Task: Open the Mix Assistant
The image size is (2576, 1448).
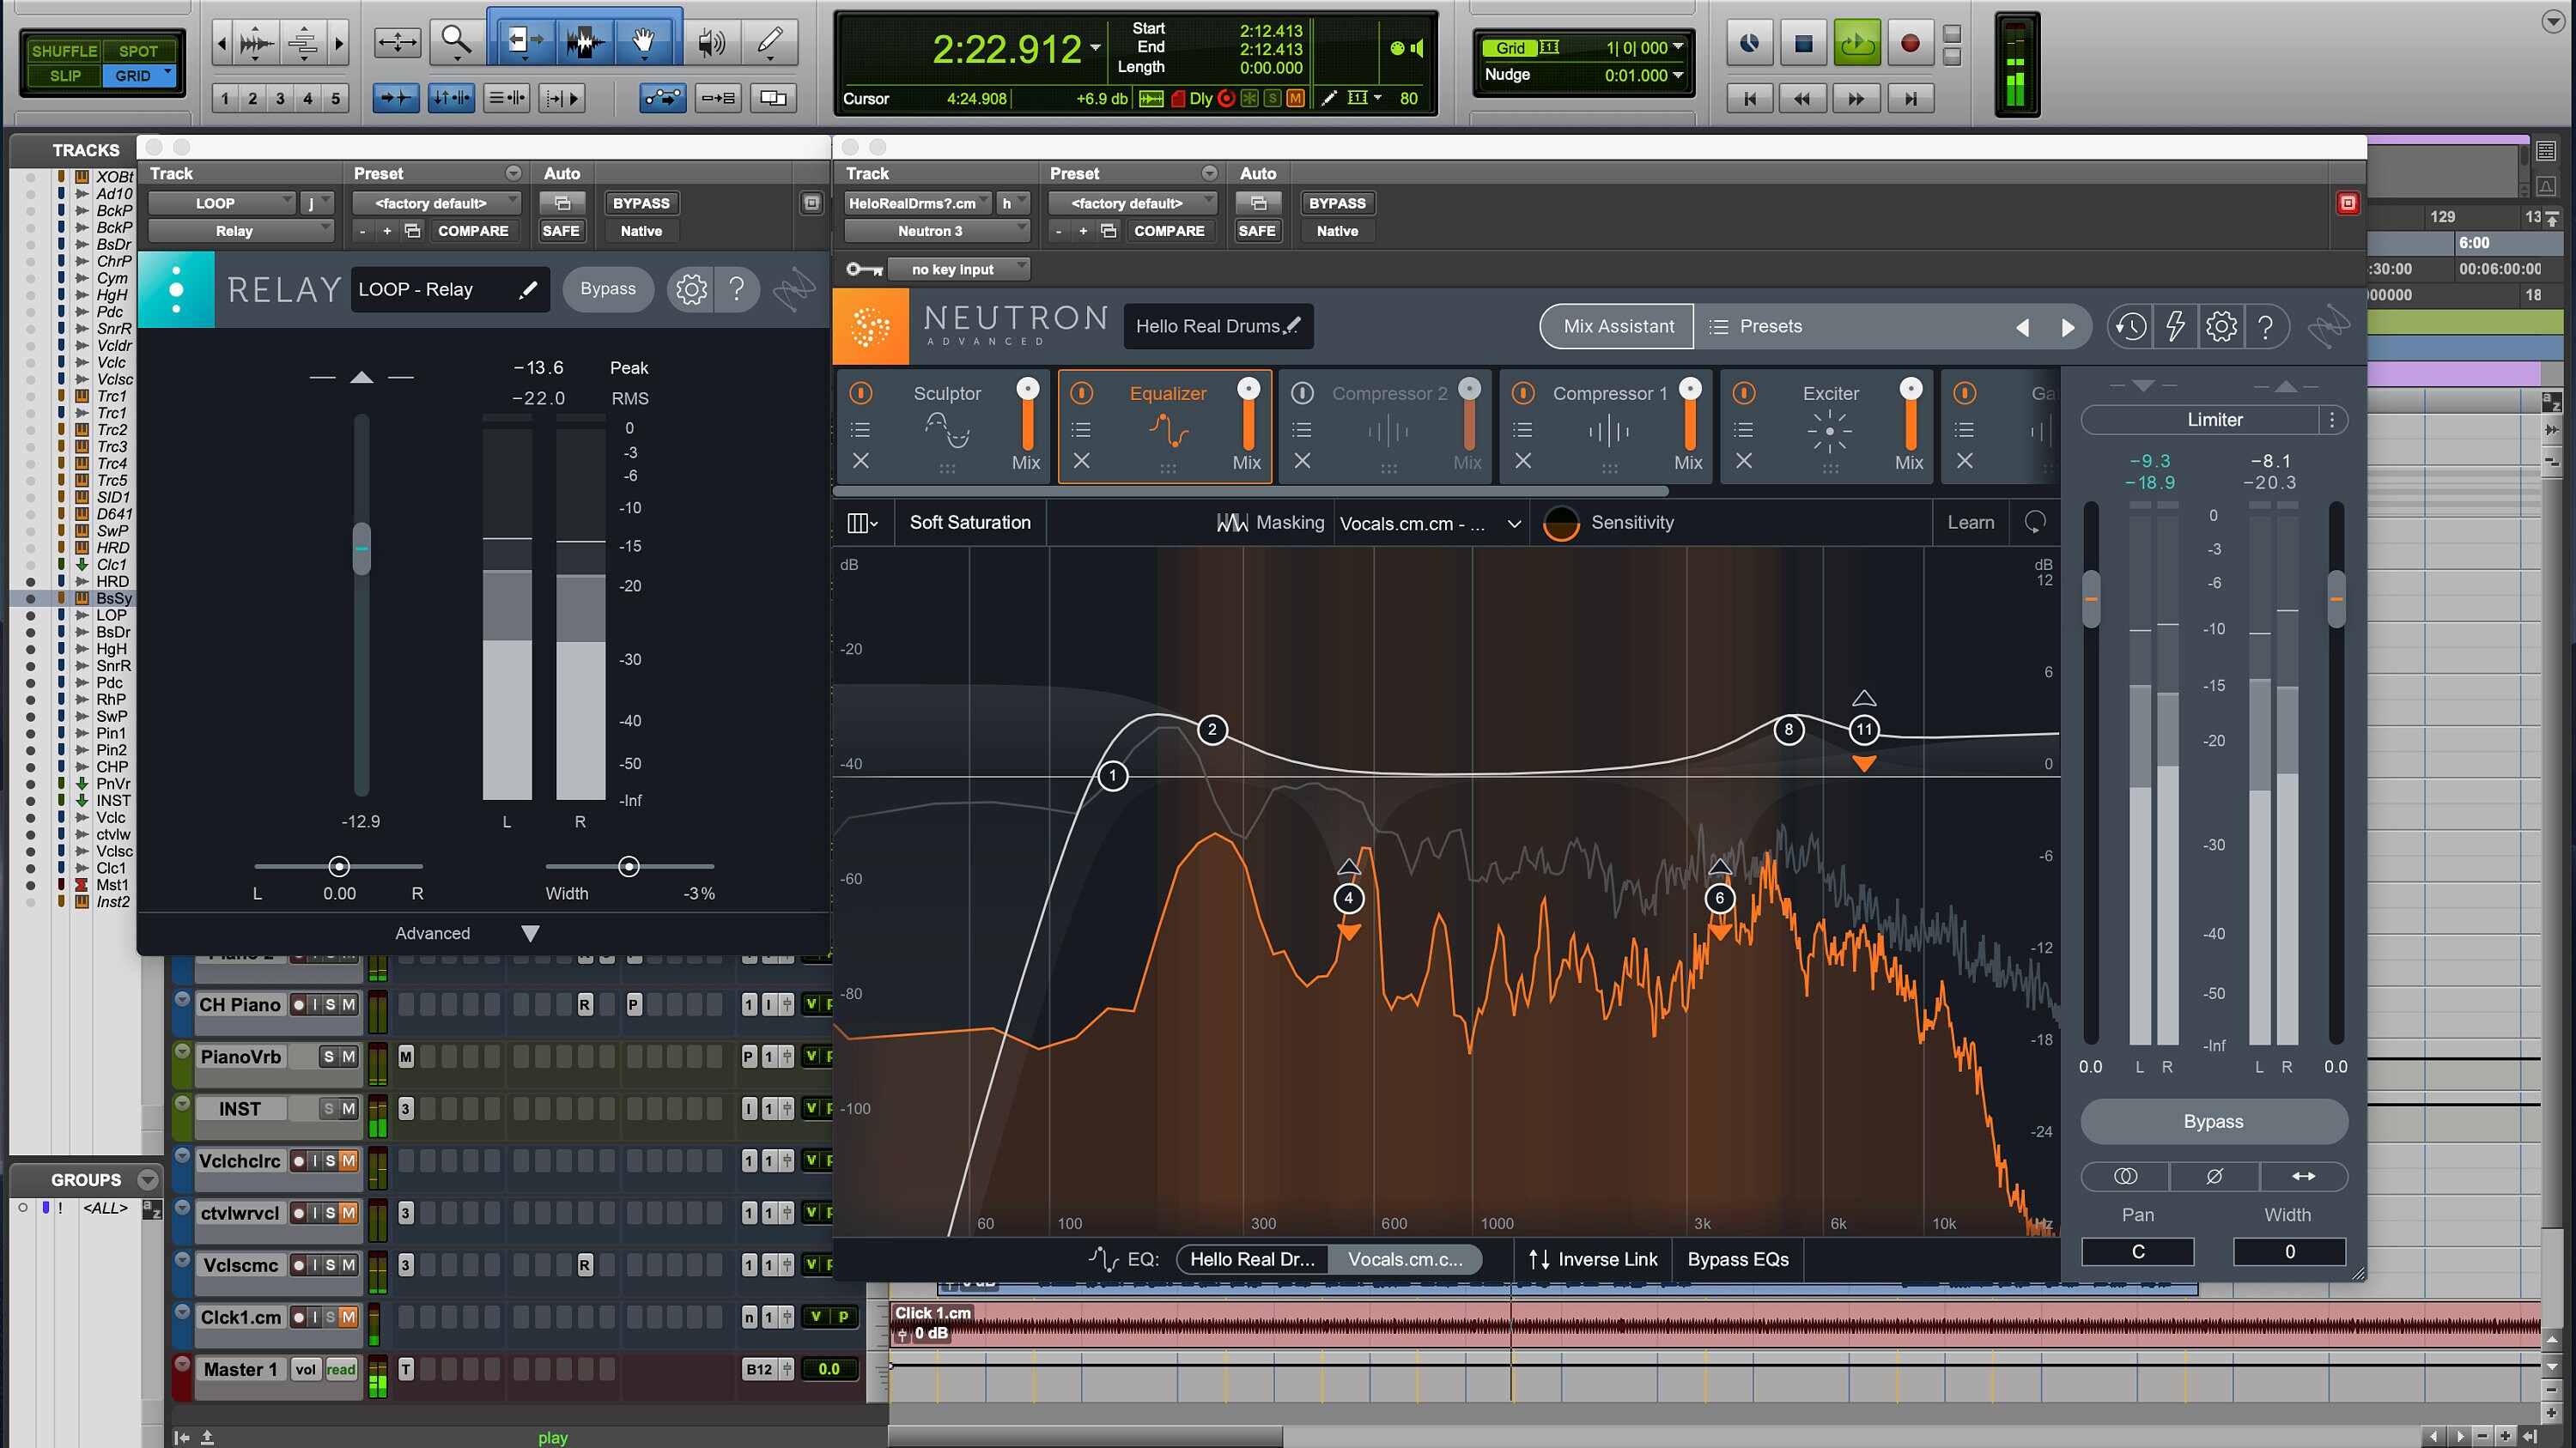Action: click(1618, 326)
